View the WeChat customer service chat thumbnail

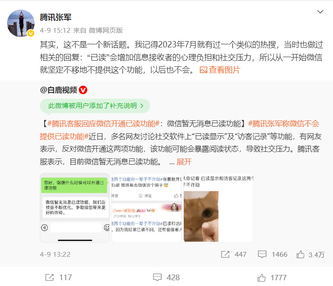coord(74,208)
